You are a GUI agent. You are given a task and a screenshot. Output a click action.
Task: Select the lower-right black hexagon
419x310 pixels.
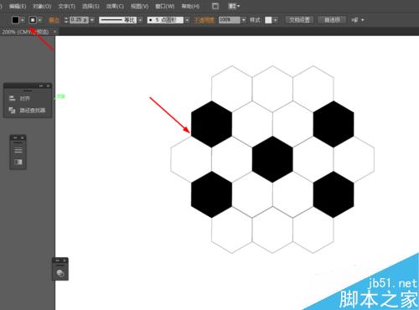tap(334, 194)
